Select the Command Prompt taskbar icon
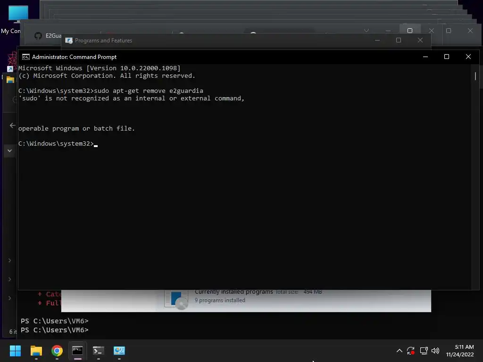The width and height of the screenshot is (483, 362). 77,351
